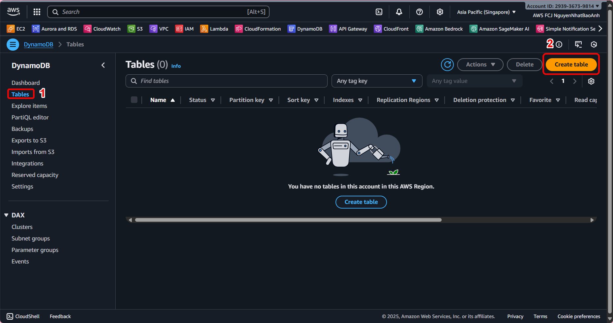This screenshot has width=613, height=323.
Task: Open the region selector Asia Pacific (Singapore)
Action: pos(486,12)
